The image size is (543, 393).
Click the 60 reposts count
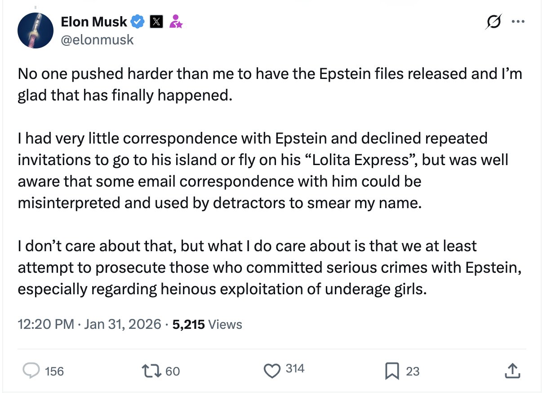pyautogui.click(x=173, y=371)
